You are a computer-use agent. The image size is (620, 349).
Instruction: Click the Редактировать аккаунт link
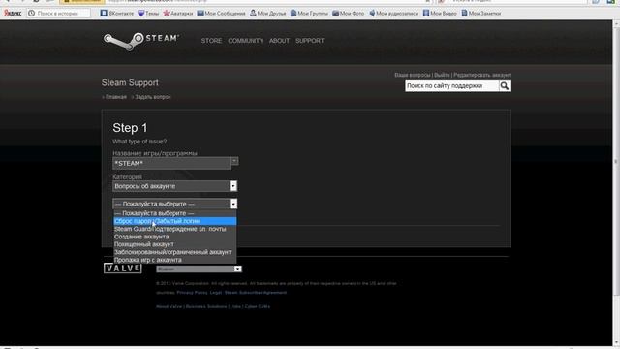point(481,75)
